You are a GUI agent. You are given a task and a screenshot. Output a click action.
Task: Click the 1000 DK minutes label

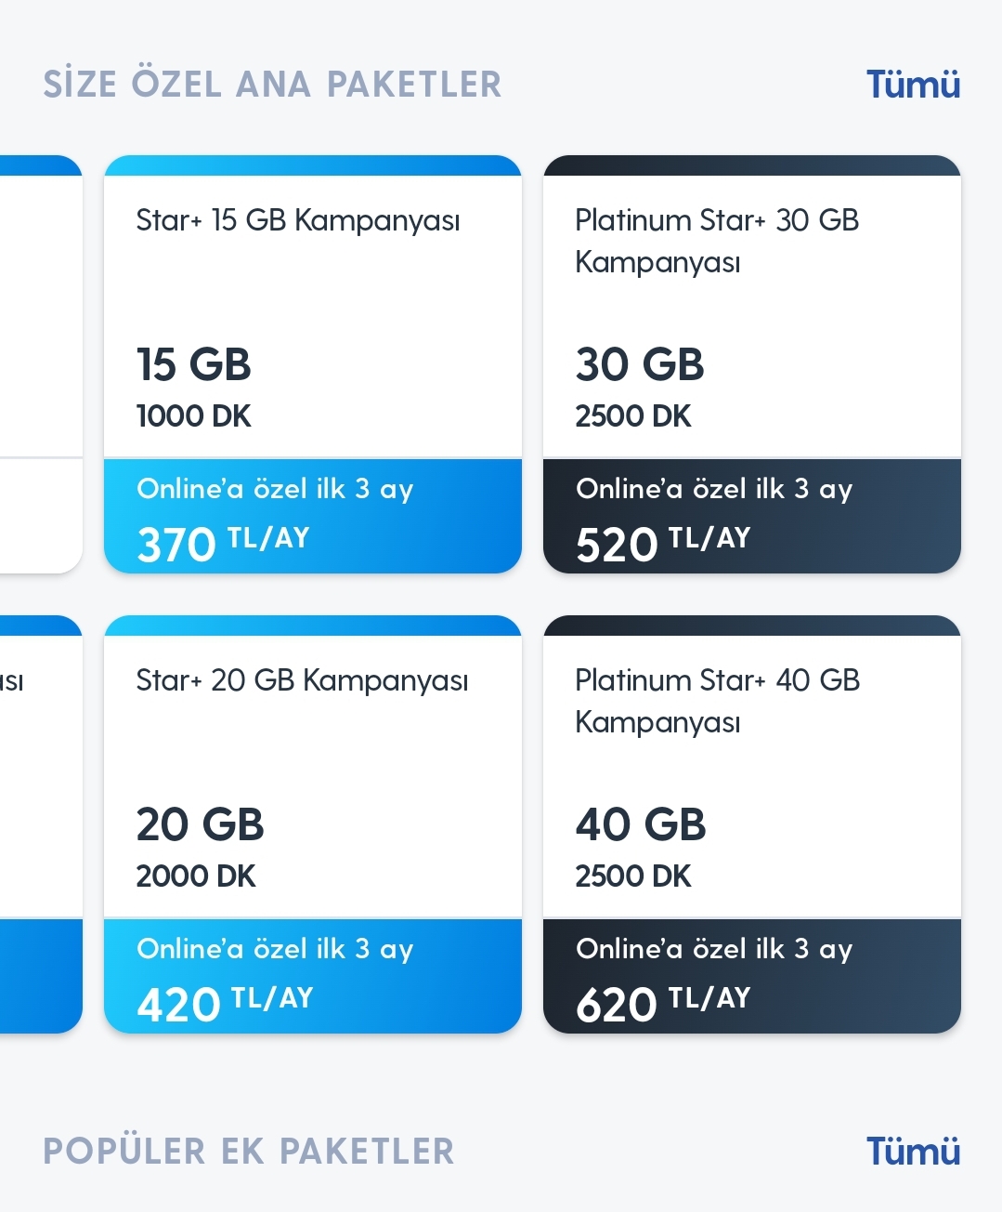pos(193,416)
